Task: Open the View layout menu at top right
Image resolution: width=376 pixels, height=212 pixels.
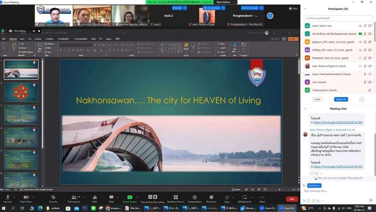Action: (x=293, y=8)
